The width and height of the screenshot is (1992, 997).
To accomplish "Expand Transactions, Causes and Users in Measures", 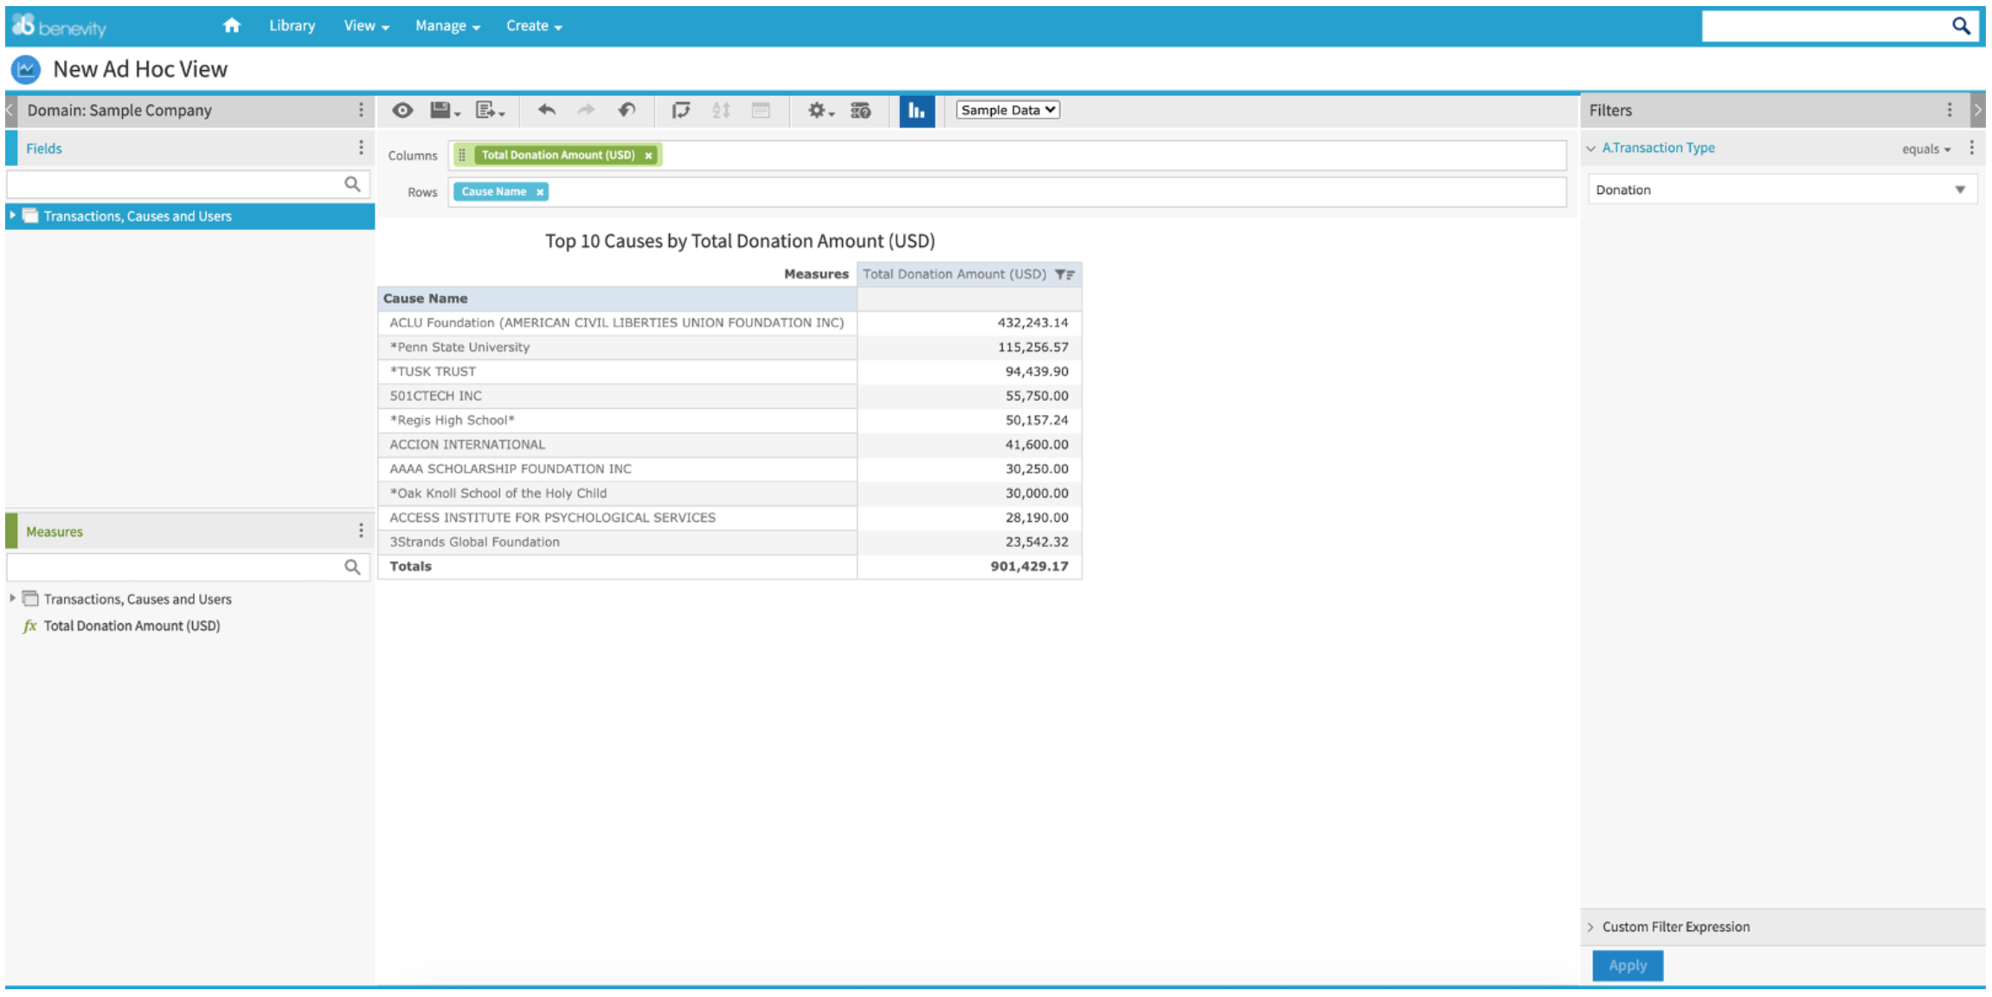I will [x=12, y=598].
